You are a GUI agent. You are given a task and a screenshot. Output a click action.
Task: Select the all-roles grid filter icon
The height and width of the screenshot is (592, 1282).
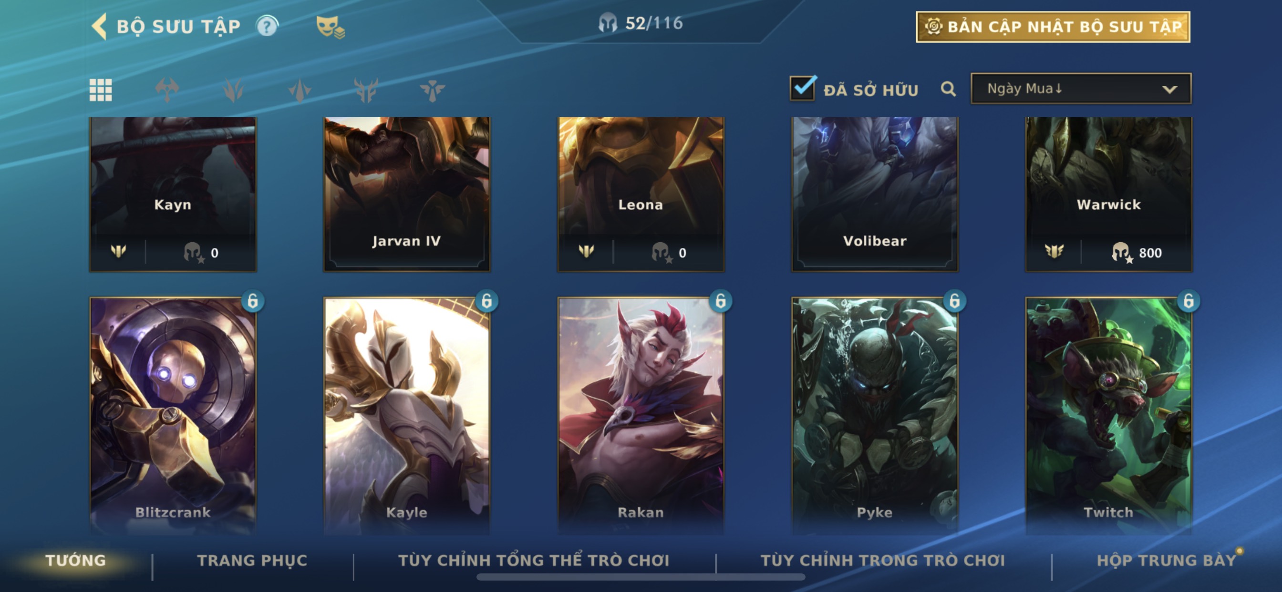tap(101, 90)
